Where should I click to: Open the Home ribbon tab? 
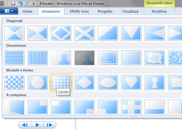coord(28,11)
